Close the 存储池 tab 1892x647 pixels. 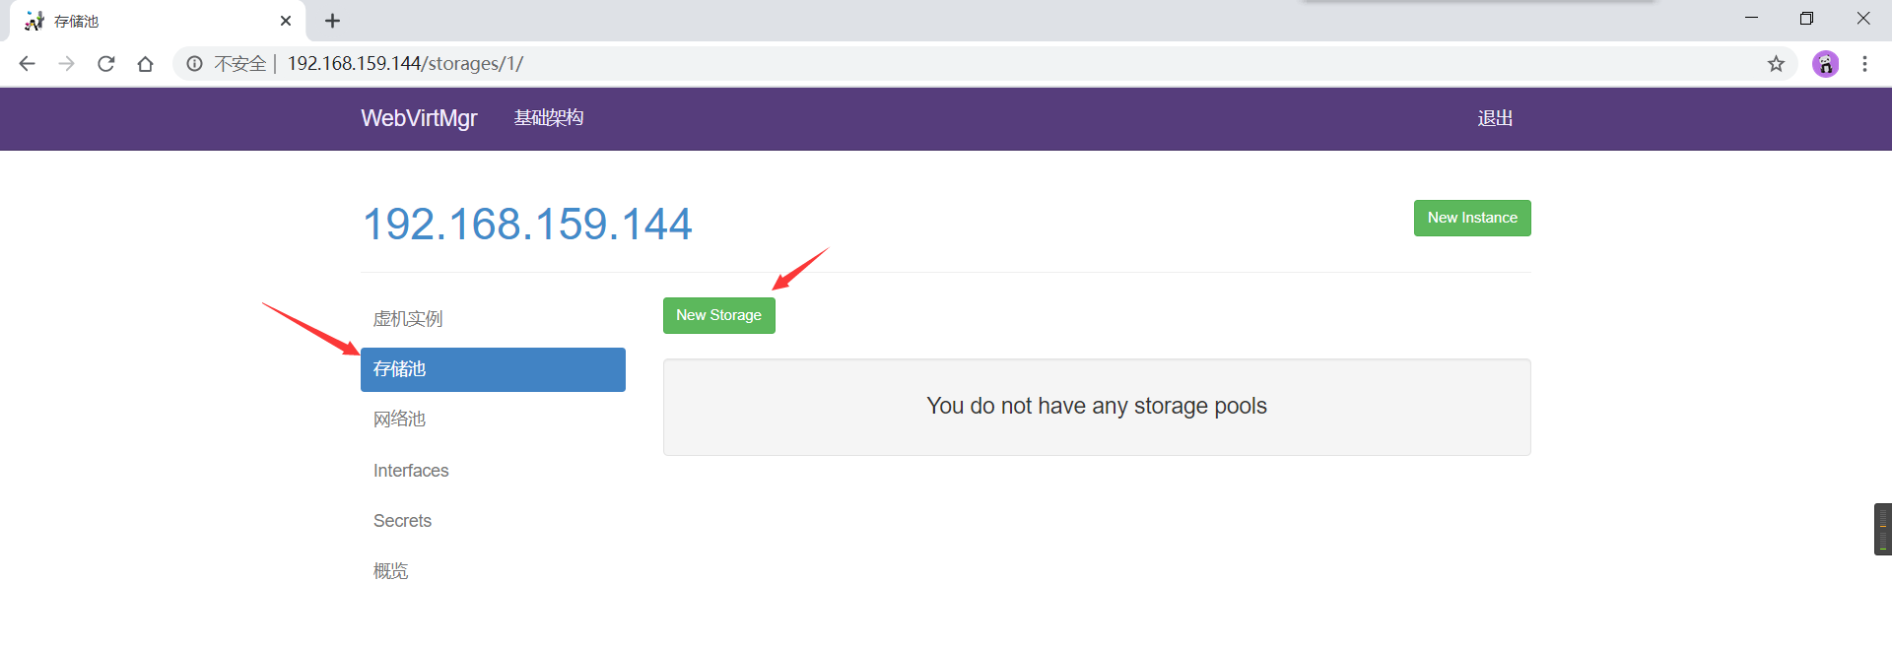tap(286, 21)
